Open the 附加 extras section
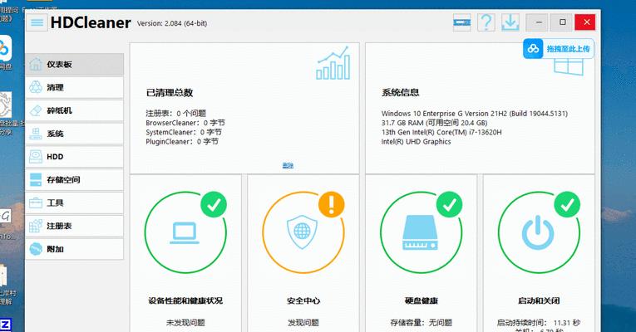Image resolution: width=636 pixels, height=332 pixels. tap(75, 249)
